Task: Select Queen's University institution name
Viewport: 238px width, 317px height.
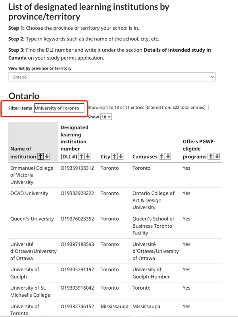Action: click(32, 219)
